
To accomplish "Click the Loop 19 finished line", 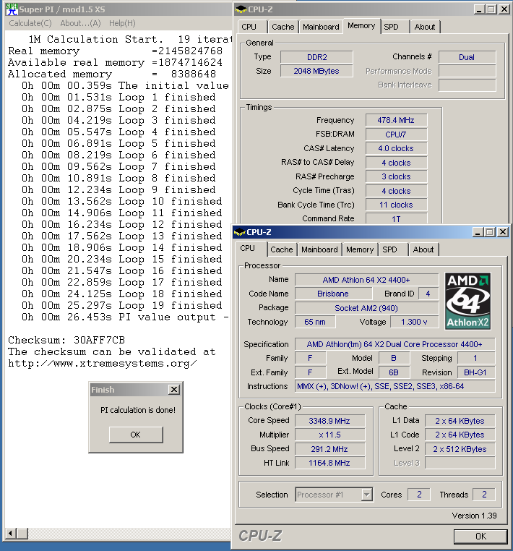I will click(122, 305).
